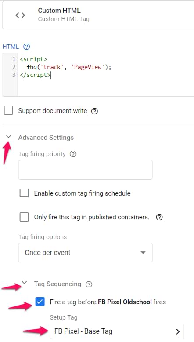Open the Tag firing options dropdown
Screen dimensions: 194x342
pyautogui.click(x=85, y=253)
